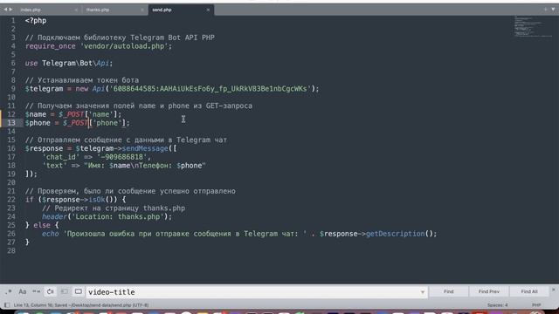Close the thanks.php tab

142,10
